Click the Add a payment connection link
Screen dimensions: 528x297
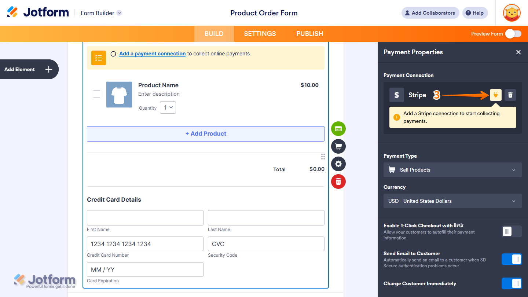(x=152, y=54)
